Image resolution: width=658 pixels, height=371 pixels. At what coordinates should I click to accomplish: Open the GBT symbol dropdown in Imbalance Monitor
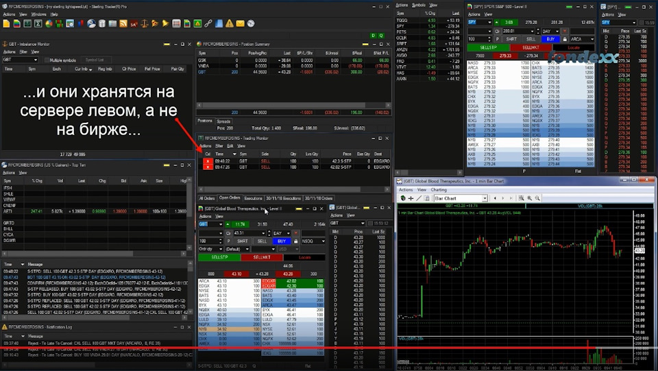click(x=35, y=60)
